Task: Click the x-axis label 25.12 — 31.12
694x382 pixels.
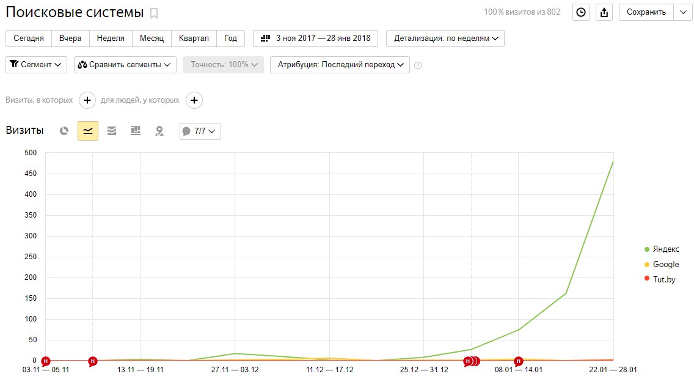Action: [424, 370]
